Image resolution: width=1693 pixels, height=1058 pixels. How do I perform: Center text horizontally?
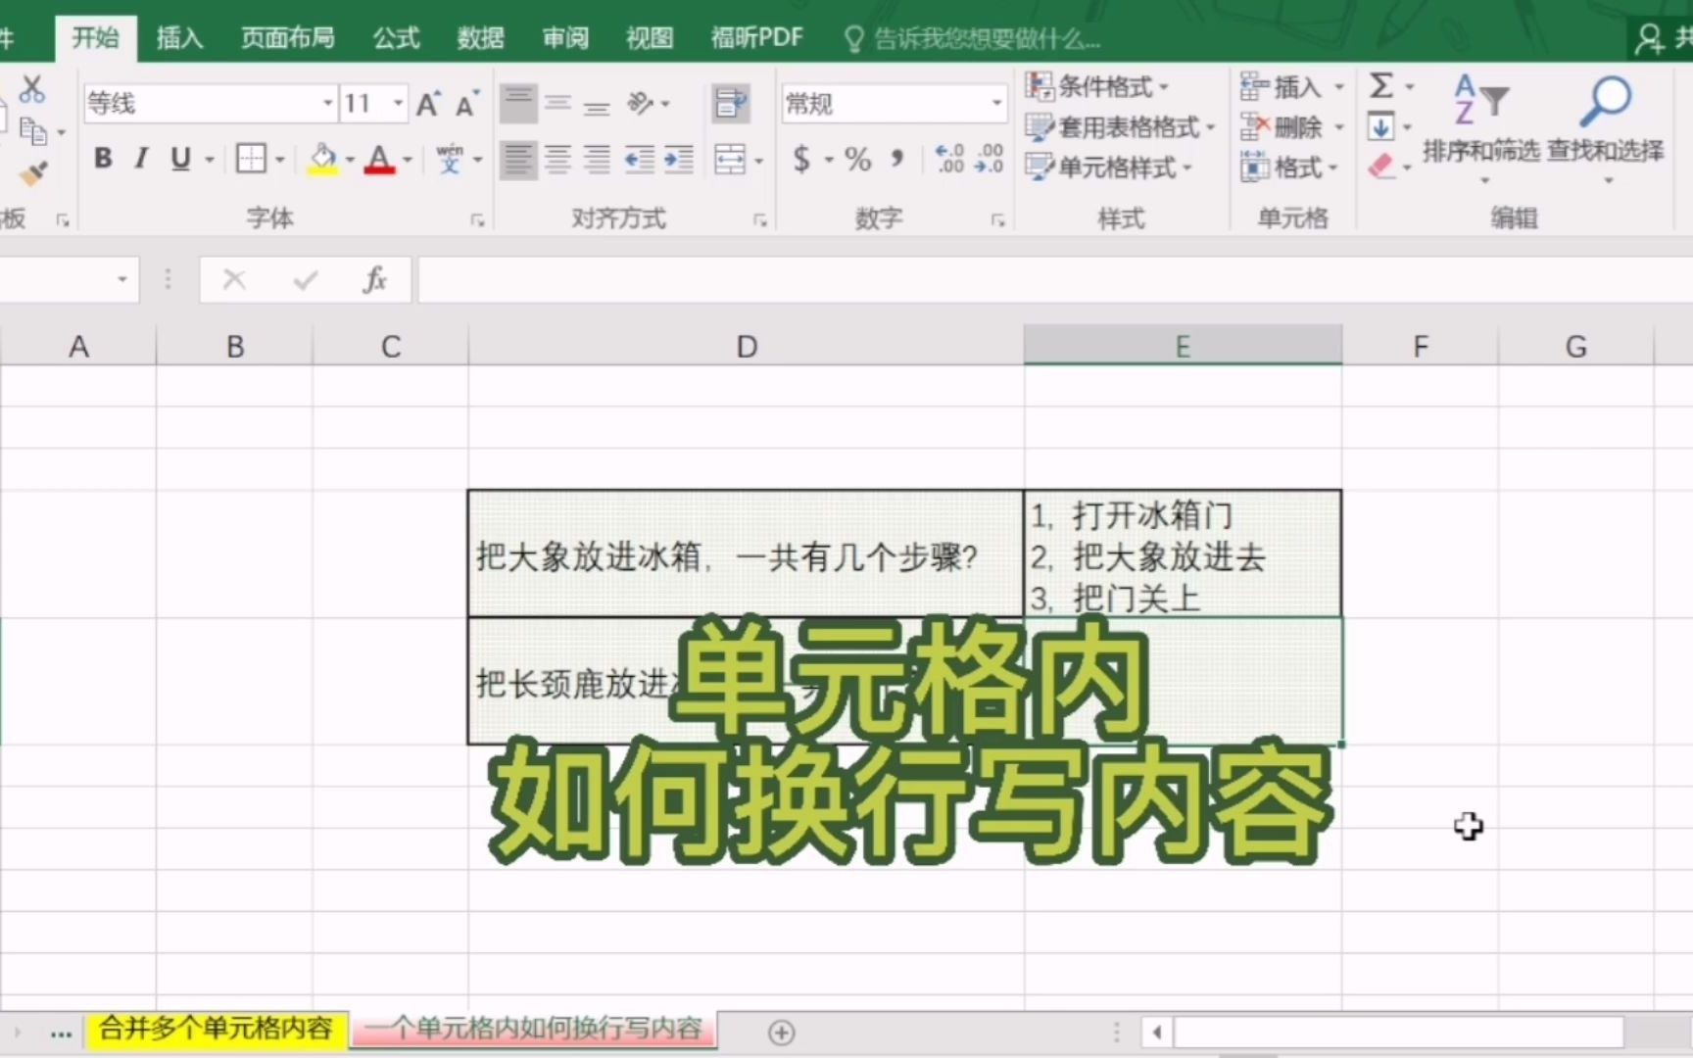coord(557,159)
